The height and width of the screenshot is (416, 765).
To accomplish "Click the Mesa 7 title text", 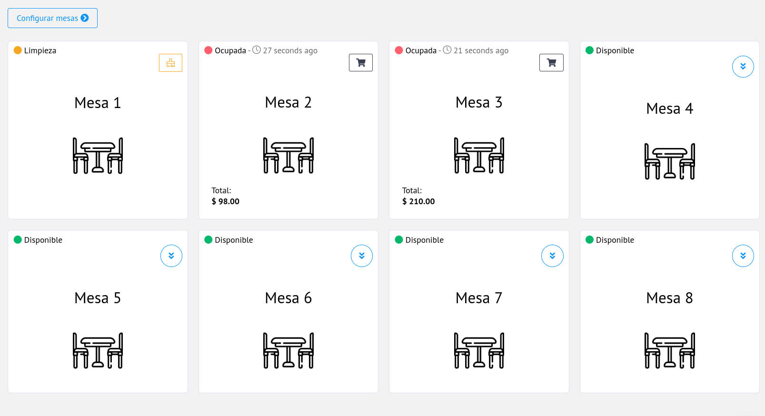I will tap(479, 298).
